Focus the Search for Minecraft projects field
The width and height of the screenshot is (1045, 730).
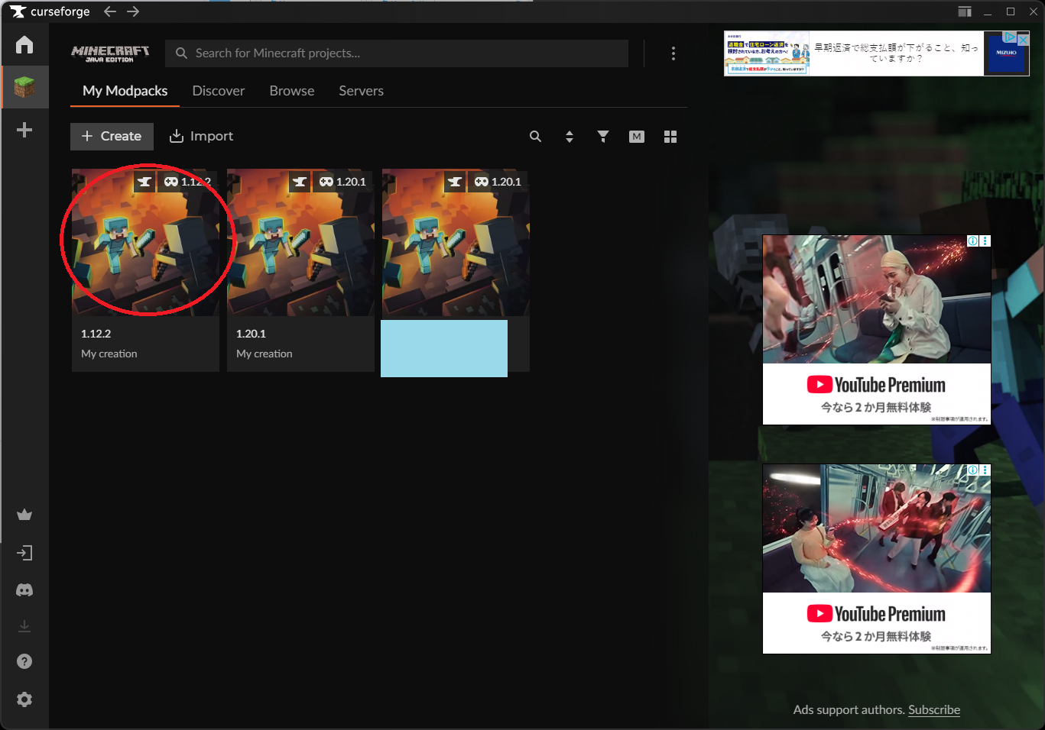click(x=397, y=53)
